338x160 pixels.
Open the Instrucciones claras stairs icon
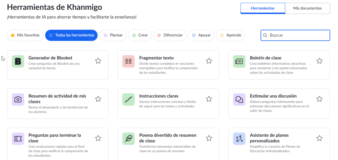(x=128, y=100)
